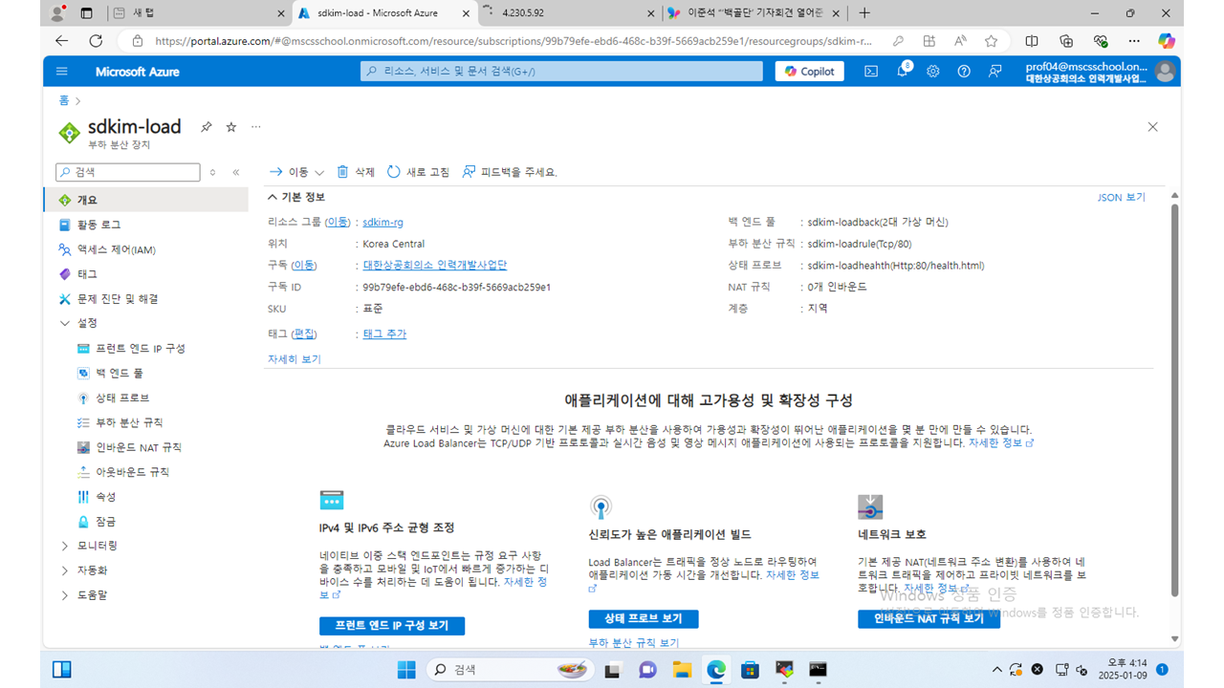Viewport: 1224px width, 688px height.
Task: Open the notifications bell with badge 8
Action: (x=903, y=71)
